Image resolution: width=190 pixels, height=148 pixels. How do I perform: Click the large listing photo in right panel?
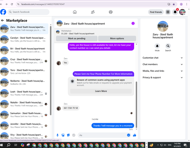(x=163, y=26)
